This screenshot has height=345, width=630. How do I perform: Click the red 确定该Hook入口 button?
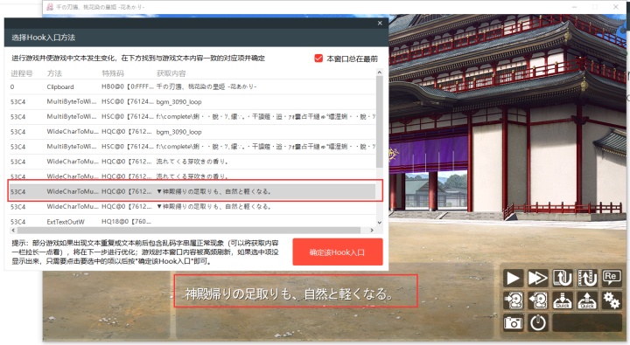pos(338,252)
